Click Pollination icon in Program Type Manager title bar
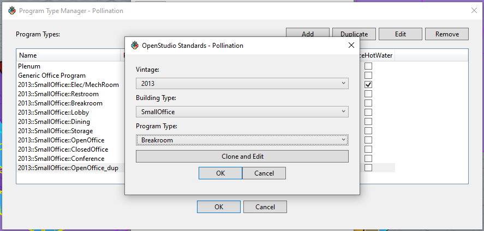 coord(11,11)
